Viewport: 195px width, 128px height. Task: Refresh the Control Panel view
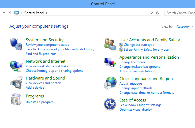pos(157,13)
